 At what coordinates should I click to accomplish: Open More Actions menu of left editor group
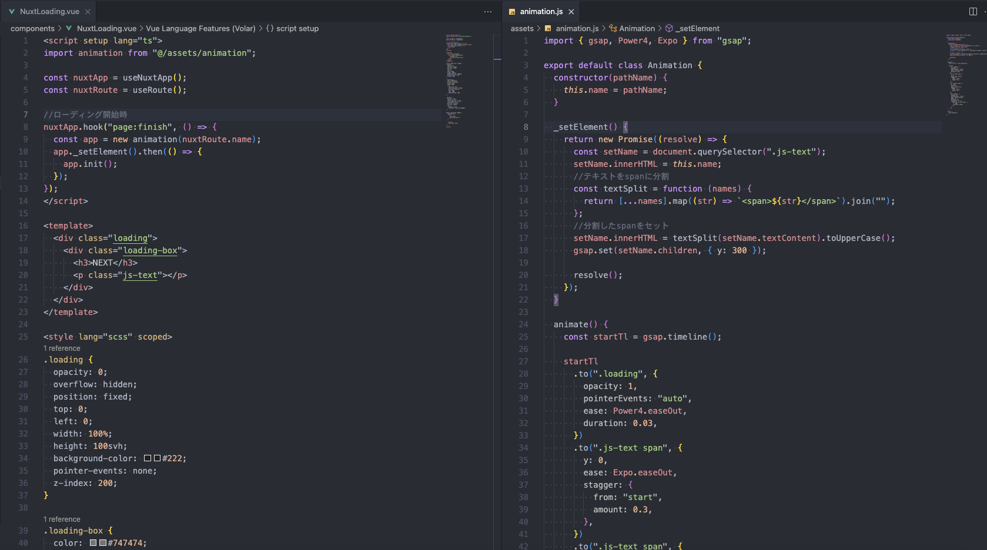488,12
